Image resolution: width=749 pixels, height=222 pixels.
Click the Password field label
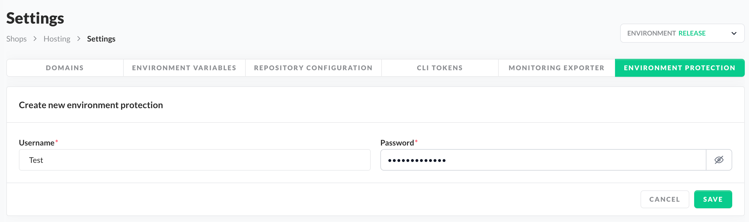[397, 143]
